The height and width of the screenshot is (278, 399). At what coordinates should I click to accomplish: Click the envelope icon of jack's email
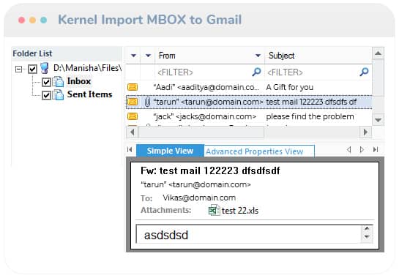coord(133,116)
